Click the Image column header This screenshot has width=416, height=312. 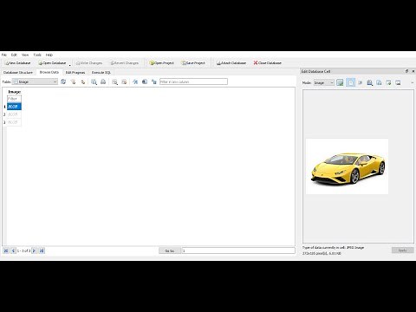pos(14,92)
